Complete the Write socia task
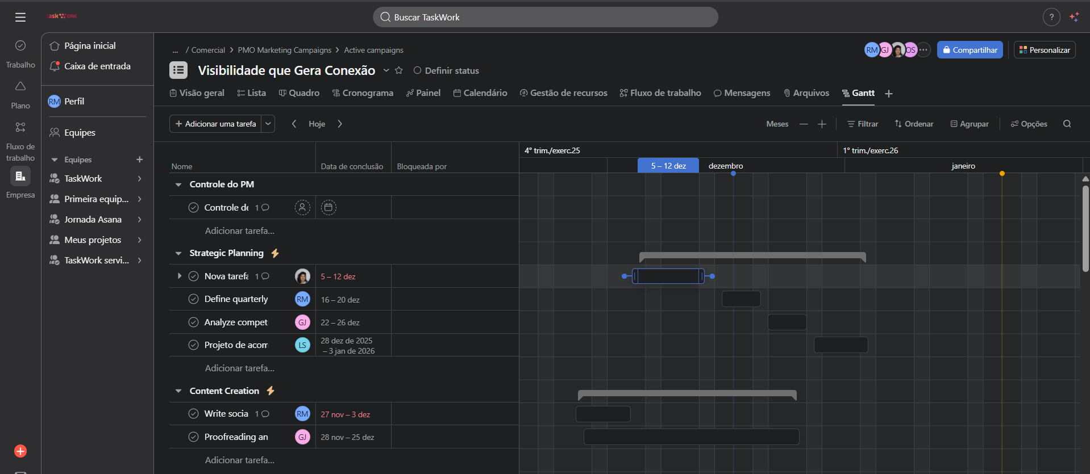Viewport: 1090px width, 474px height. coord(193,414)
